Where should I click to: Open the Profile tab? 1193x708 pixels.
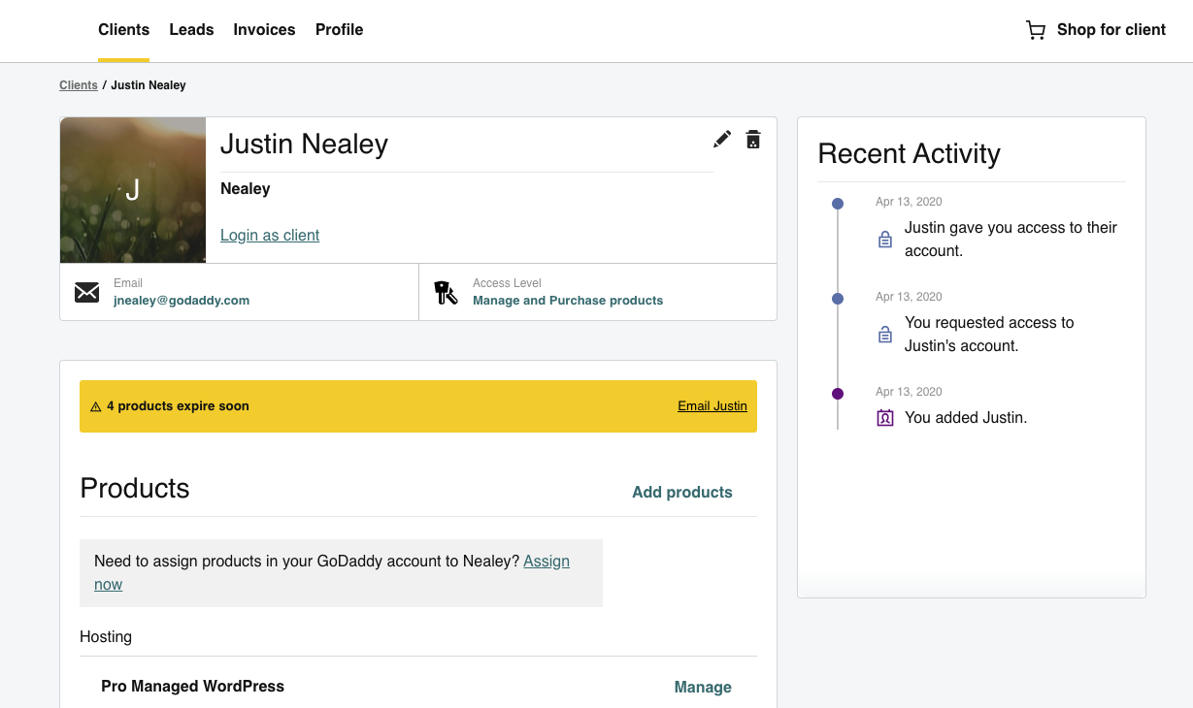(339, 30)
